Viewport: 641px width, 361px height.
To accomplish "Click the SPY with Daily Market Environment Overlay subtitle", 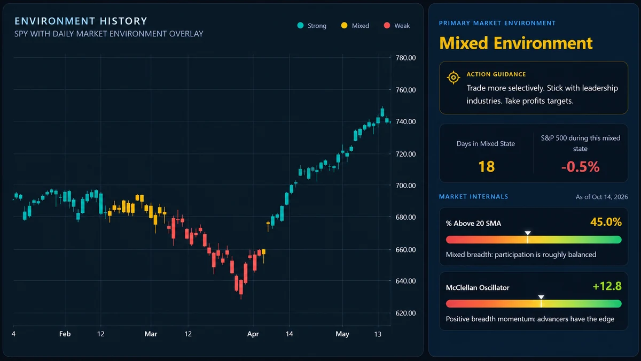I will [x=109, y=34].
